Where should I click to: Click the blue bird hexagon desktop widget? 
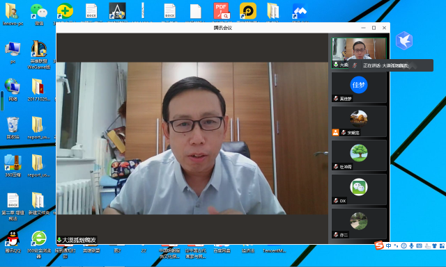[x=404, y=41]
